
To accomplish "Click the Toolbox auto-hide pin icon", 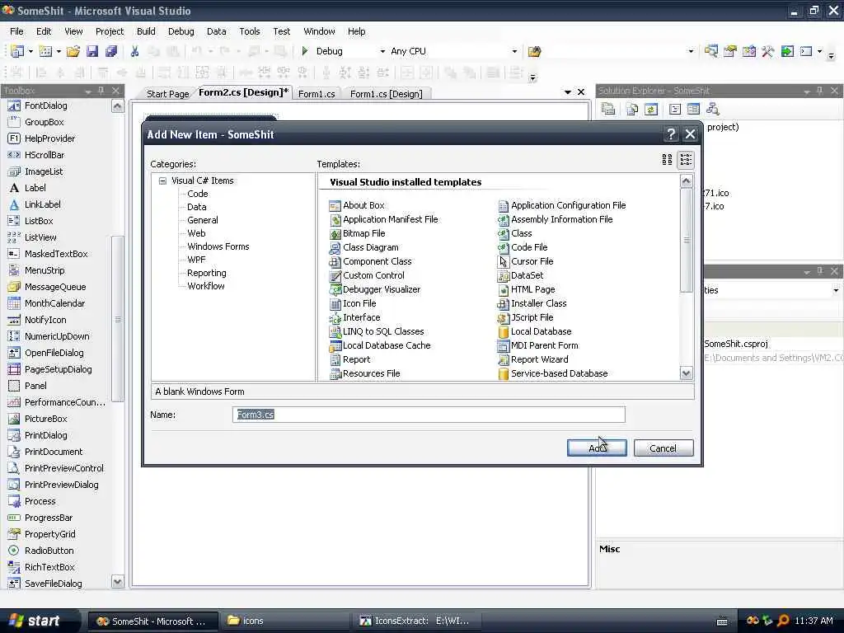I will coord(101,91).
